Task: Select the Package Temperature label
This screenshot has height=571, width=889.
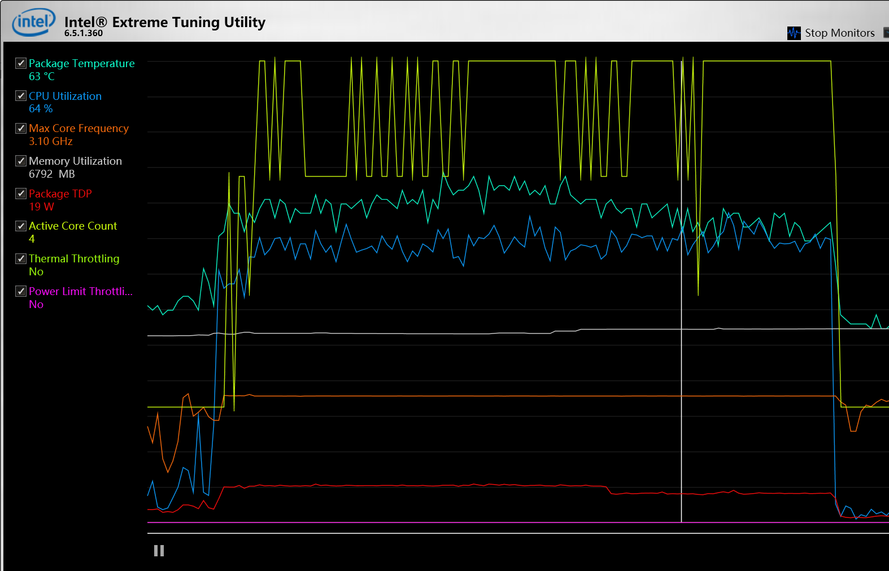Action: tap(82, 63)
